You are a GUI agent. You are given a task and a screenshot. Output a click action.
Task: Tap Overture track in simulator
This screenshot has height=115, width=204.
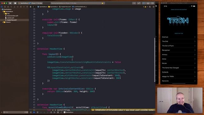pyautogui.click(x=178, y=37)
